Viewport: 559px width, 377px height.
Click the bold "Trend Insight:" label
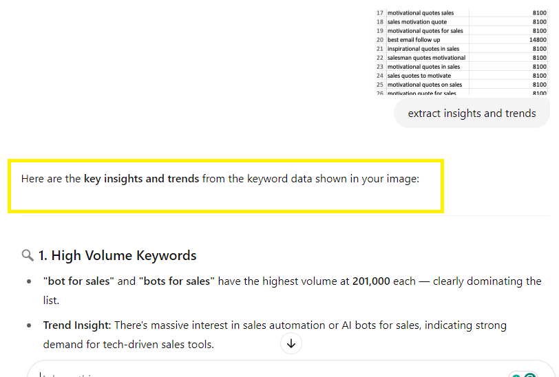coord(77,325)
